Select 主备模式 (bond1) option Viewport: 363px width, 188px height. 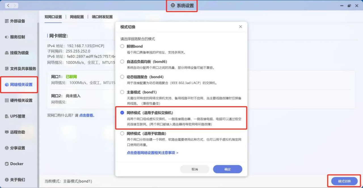pos(122,92)
